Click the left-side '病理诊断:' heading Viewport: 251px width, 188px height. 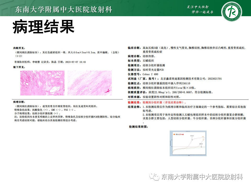pos(19,102)
